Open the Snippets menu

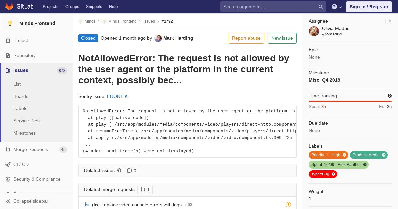pyautogui.click(x=94, y=7)
